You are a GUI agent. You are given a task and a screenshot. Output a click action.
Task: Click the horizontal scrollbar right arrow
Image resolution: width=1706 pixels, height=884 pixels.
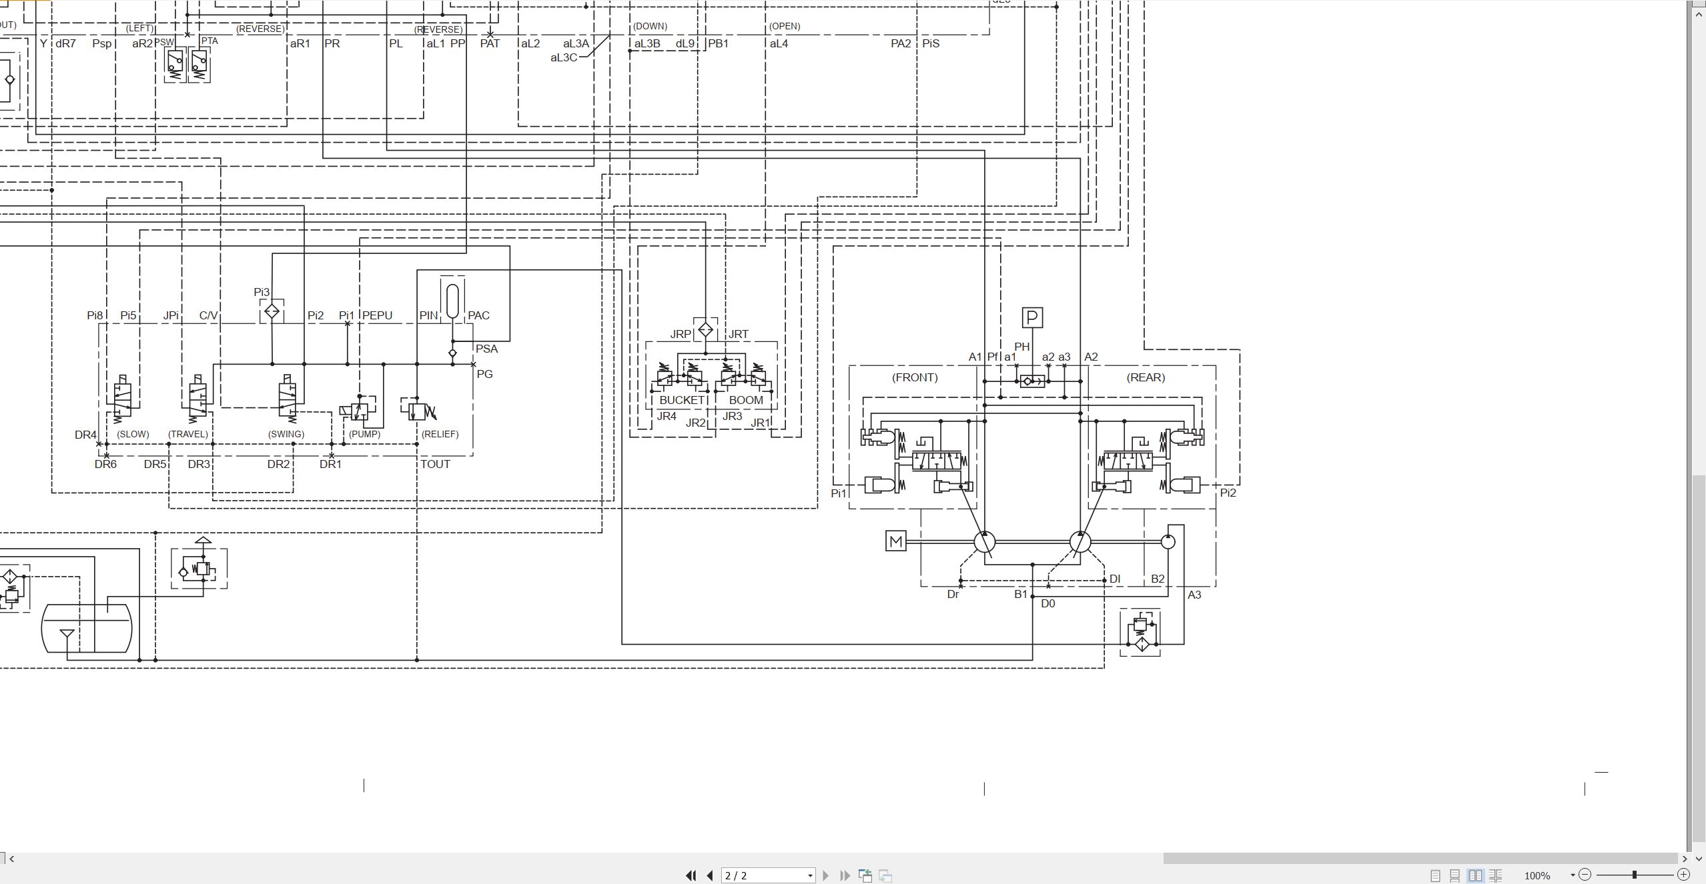pyautogui.click(x=1685, y=859)
